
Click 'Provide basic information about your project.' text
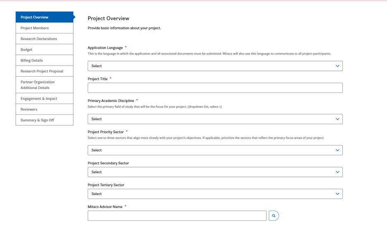124,28
